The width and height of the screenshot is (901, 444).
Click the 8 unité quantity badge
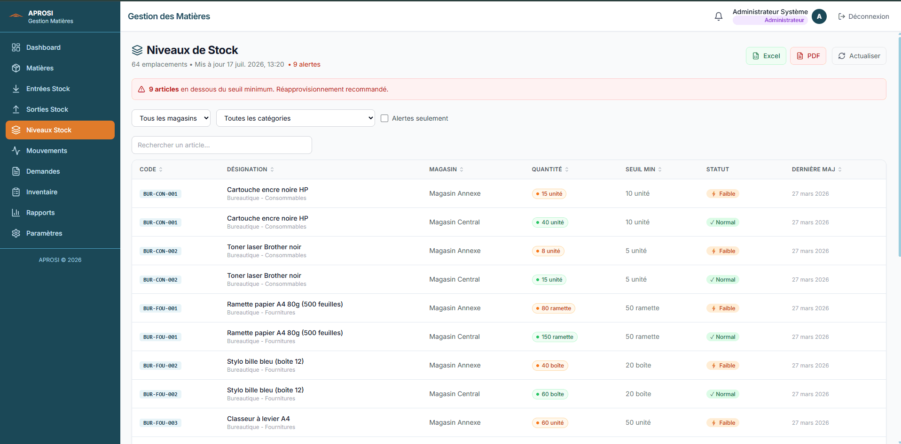(548, 251)
